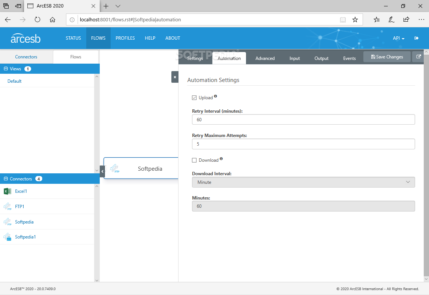
Task: Open browser settings and more menu
Action: pos(421,20)
